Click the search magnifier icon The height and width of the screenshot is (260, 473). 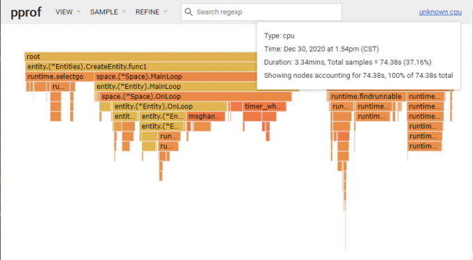click(x=189, y=12)
